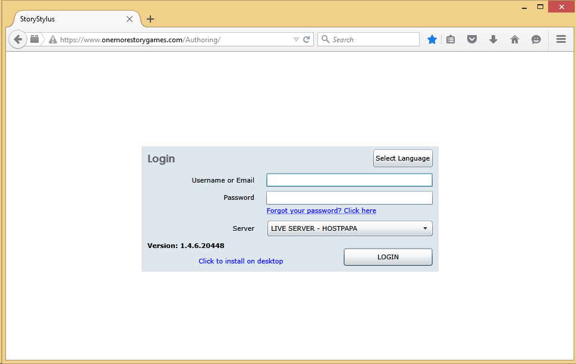Open a new tab with plus button
The height and width of the screenshot is (364, 576).
[150, 19]
